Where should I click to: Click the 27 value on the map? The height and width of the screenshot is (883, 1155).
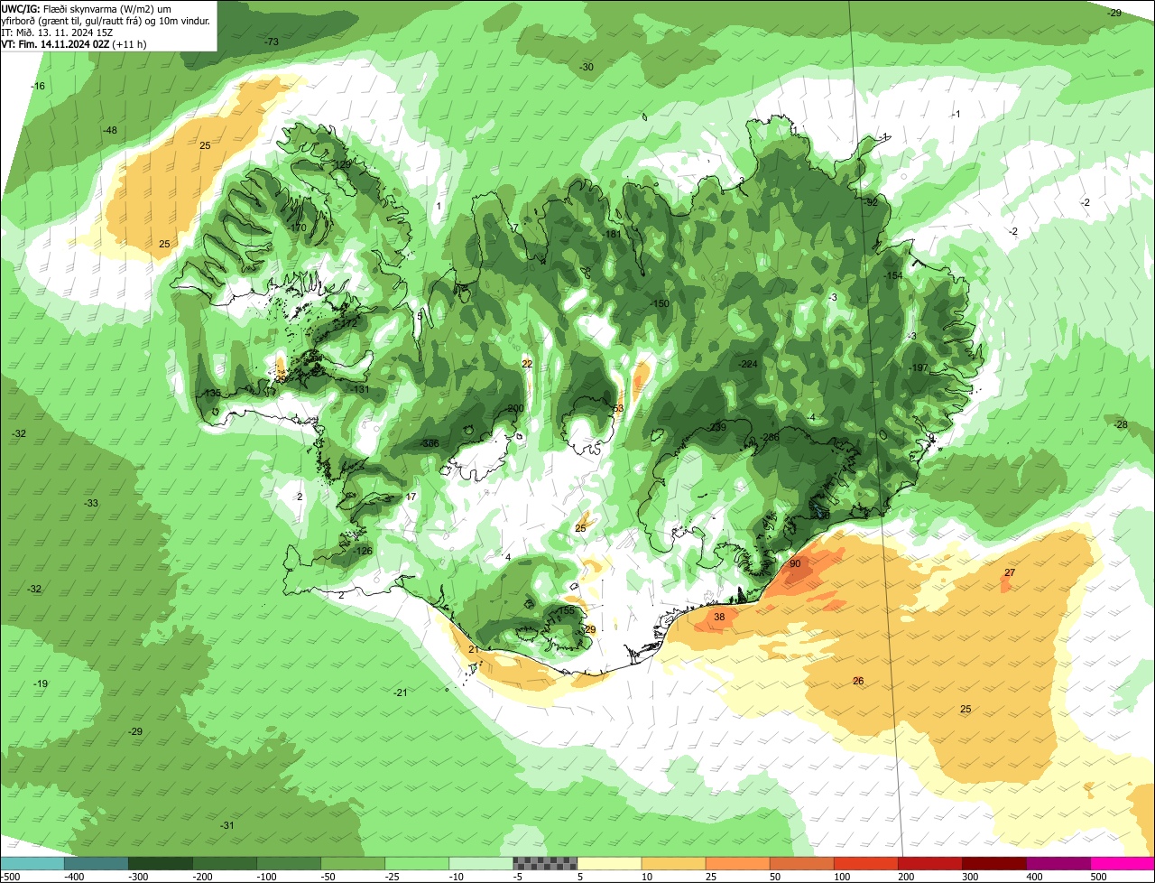click(x=1010, y=573)
